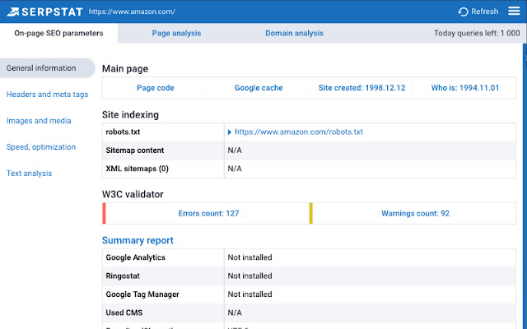Click the Serpstat logo icon
Viewport: 527px width, 329px height.
pyautogui.click(x=10, y=12)
